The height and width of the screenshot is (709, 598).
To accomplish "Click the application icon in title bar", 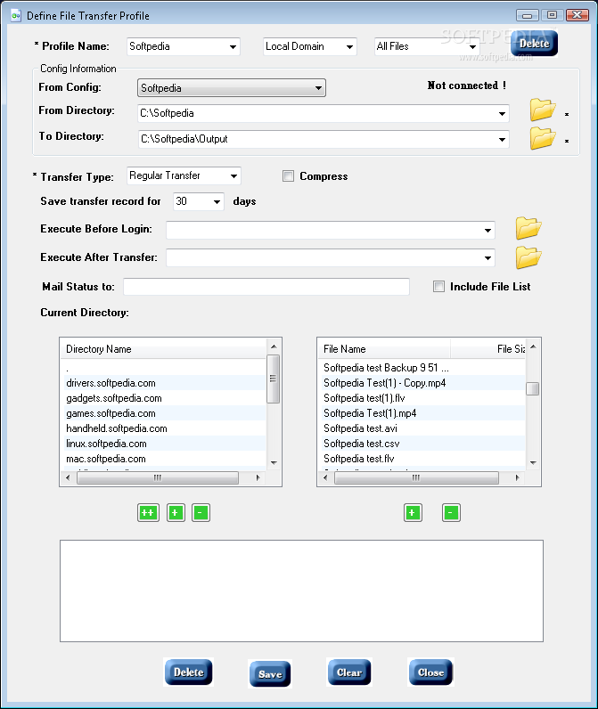I will coord(16,16).
